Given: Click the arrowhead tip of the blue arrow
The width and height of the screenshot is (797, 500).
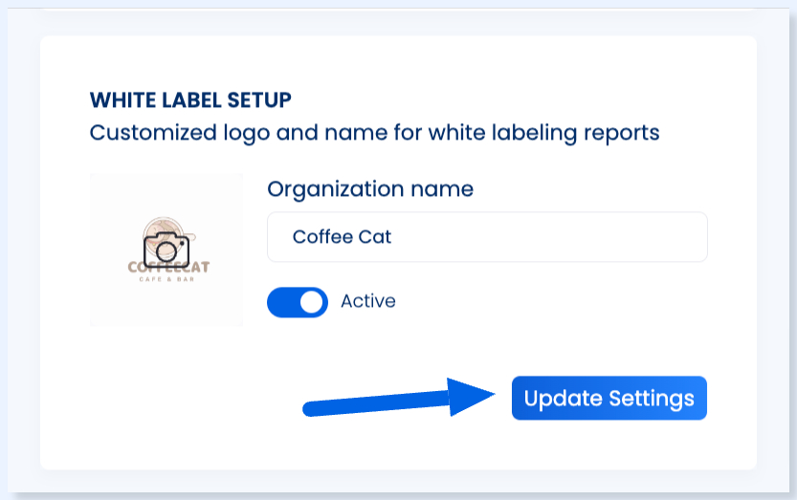Looking at the screenshot, I should pyautogui.click(x=489, y=394).
